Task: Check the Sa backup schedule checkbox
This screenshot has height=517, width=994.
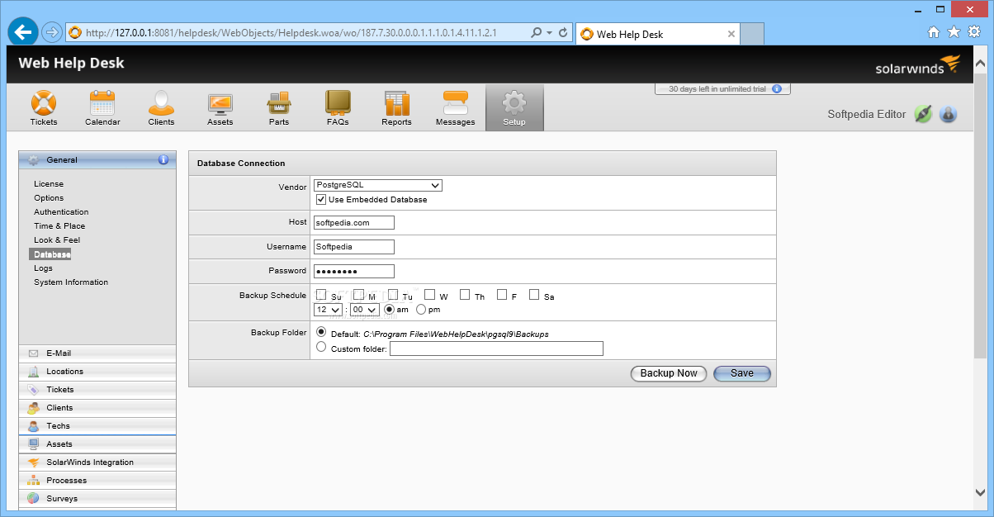Action: pos(534,295)
